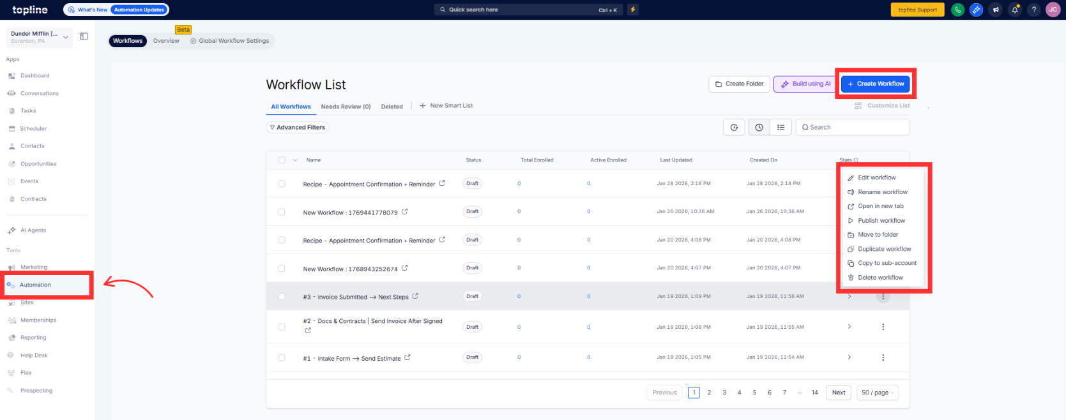Open three-dot menu for Intake Form workflow
The width and height of the screenshot is (1066, 420).
tap(883, 357)
